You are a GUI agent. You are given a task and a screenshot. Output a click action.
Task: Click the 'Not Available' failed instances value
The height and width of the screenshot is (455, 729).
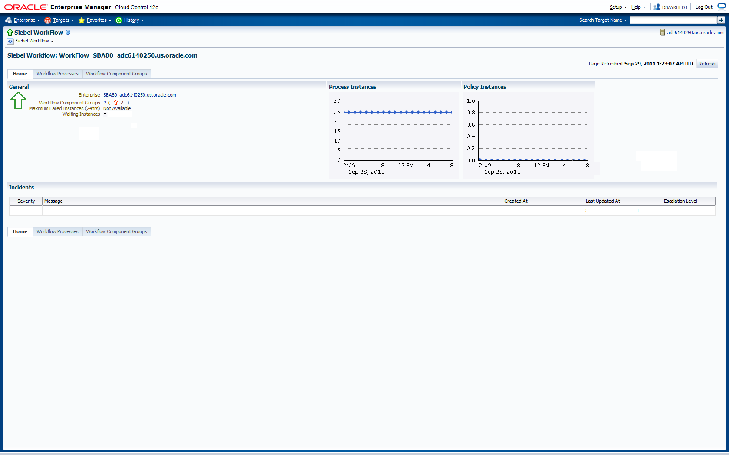117,108
